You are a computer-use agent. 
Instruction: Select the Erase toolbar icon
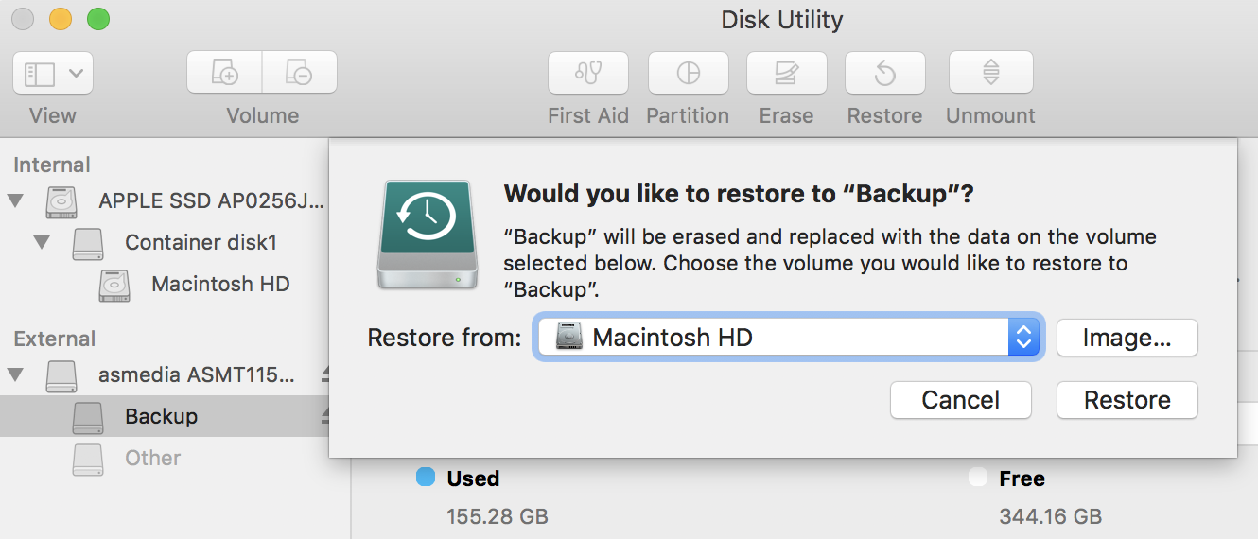[x=786, y=73]
